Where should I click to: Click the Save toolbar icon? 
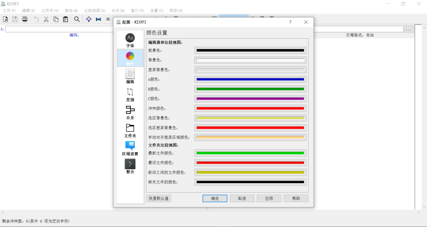15,19
